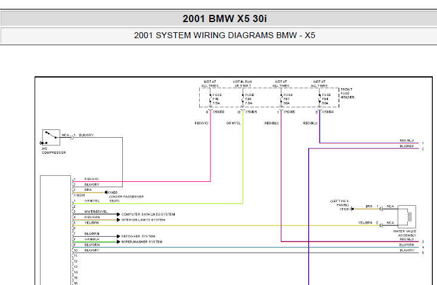Click connector label X10468
Image resolution: width=437 pixels, height=285 pixels.
(x=218, y=112)
